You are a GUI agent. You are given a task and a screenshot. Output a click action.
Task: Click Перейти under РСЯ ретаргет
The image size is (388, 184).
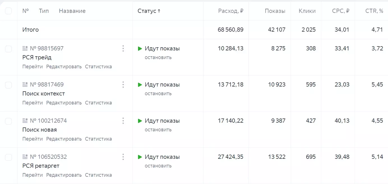pyautogui.click(x=33, y=175)
